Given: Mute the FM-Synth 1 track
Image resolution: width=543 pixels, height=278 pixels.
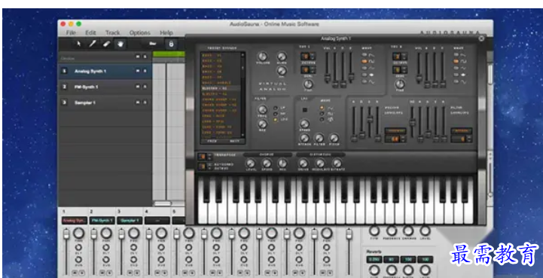Looking at the screenshot, I should pyautogui.click(x=138, y=87).
